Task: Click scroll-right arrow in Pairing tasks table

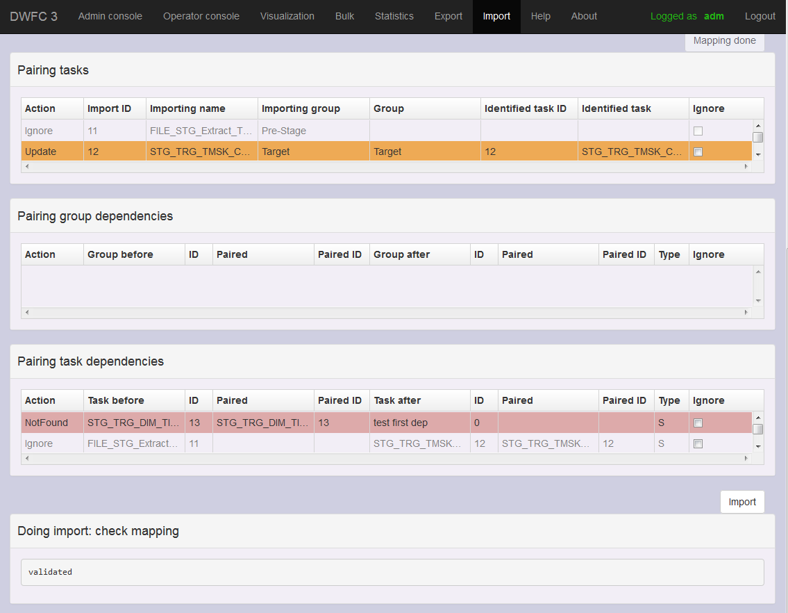Action: (746, 167)
